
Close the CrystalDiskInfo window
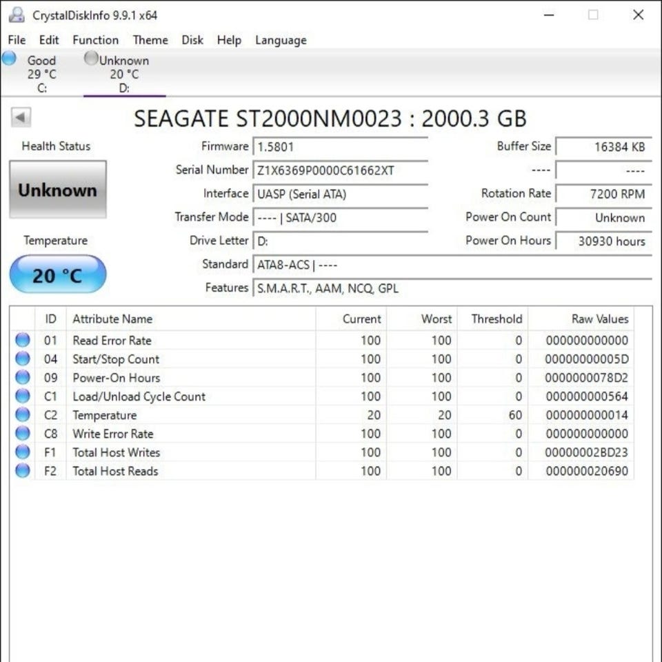tap(639, 15)
